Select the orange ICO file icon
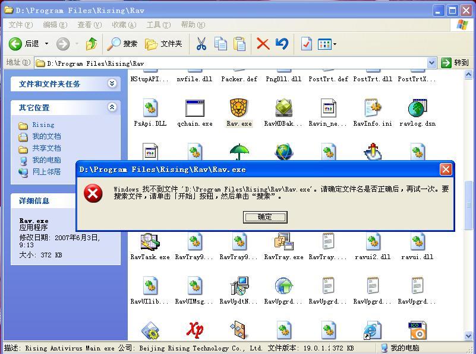The width and height of the screenshot is (476, 354). click(417, 331)
